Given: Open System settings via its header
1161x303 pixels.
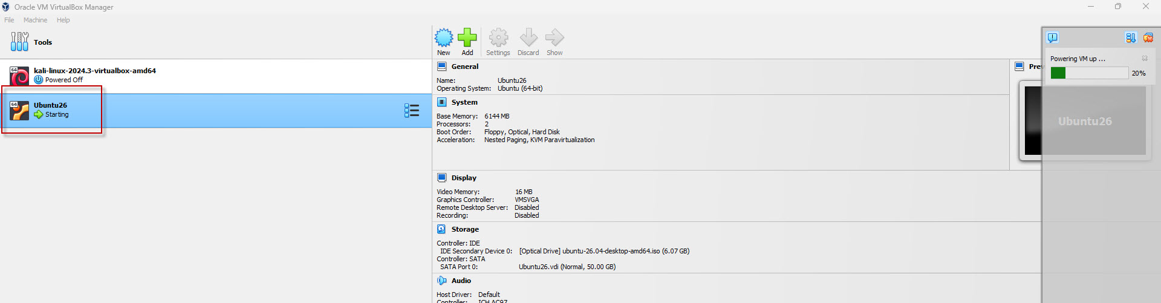Looking at the screenshot, I should [464, 102].
